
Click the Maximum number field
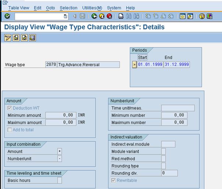(174, 122)
